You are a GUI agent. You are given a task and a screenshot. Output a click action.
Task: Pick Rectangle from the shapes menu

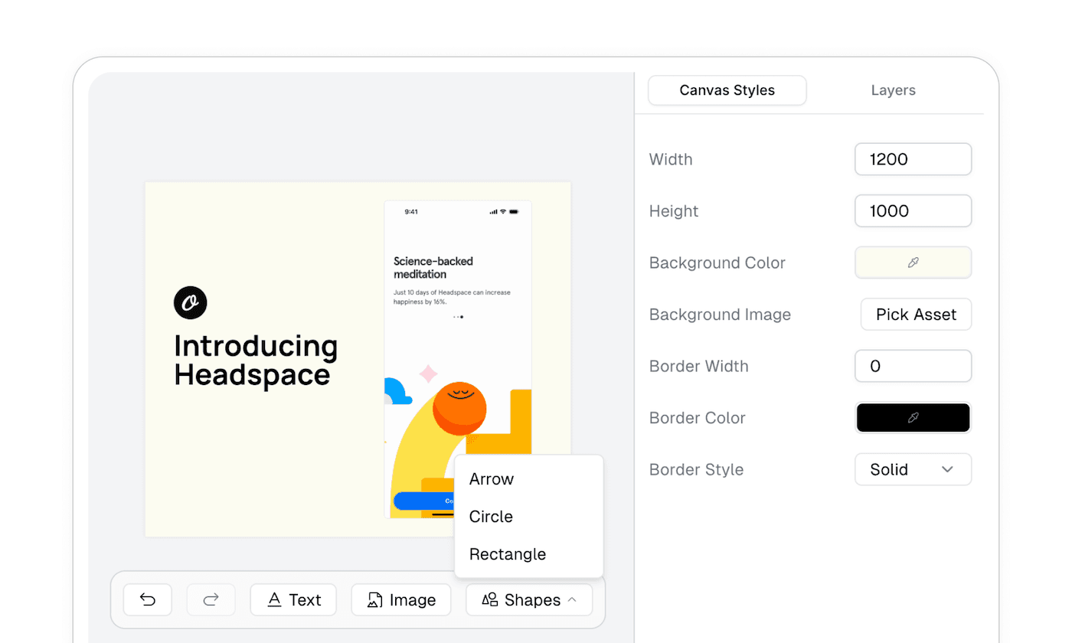click(507, 553)
